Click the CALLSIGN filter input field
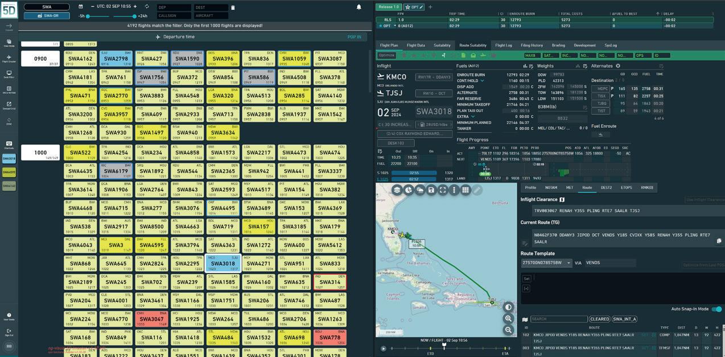Image resolution: width=725 pixels, height=357 pixels. (x=174, y=16)
